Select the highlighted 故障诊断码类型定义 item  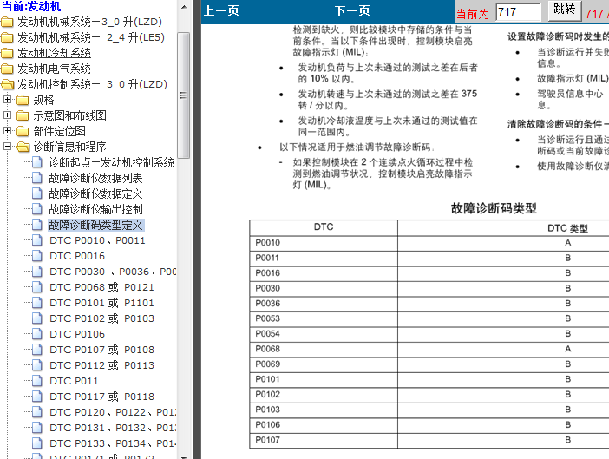[96, 225]
